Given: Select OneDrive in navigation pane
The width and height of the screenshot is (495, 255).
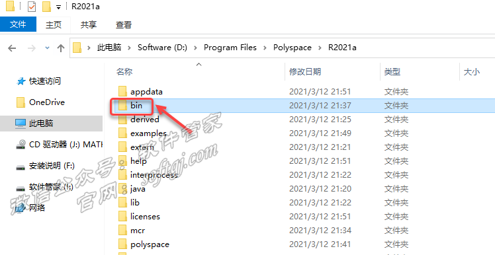Looking at the screenshot, I should pyautogui.click(x=47, y=102).
